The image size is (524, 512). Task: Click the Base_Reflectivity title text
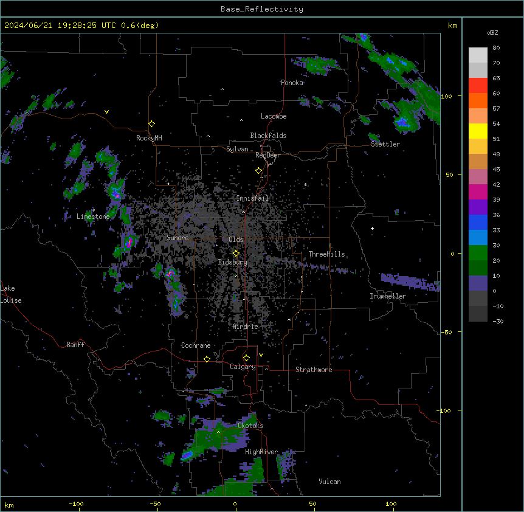(262, 9)
